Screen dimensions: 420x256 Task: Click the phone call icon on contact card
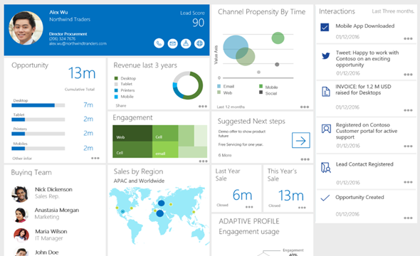(159, 43)
